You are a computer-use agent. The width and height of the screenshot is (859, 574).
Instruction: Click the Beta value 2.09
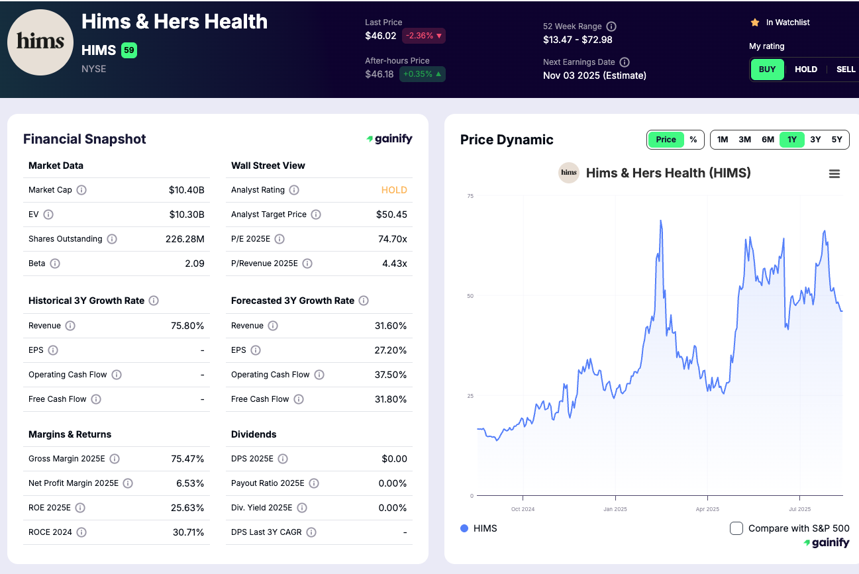(x=195, y=263)
